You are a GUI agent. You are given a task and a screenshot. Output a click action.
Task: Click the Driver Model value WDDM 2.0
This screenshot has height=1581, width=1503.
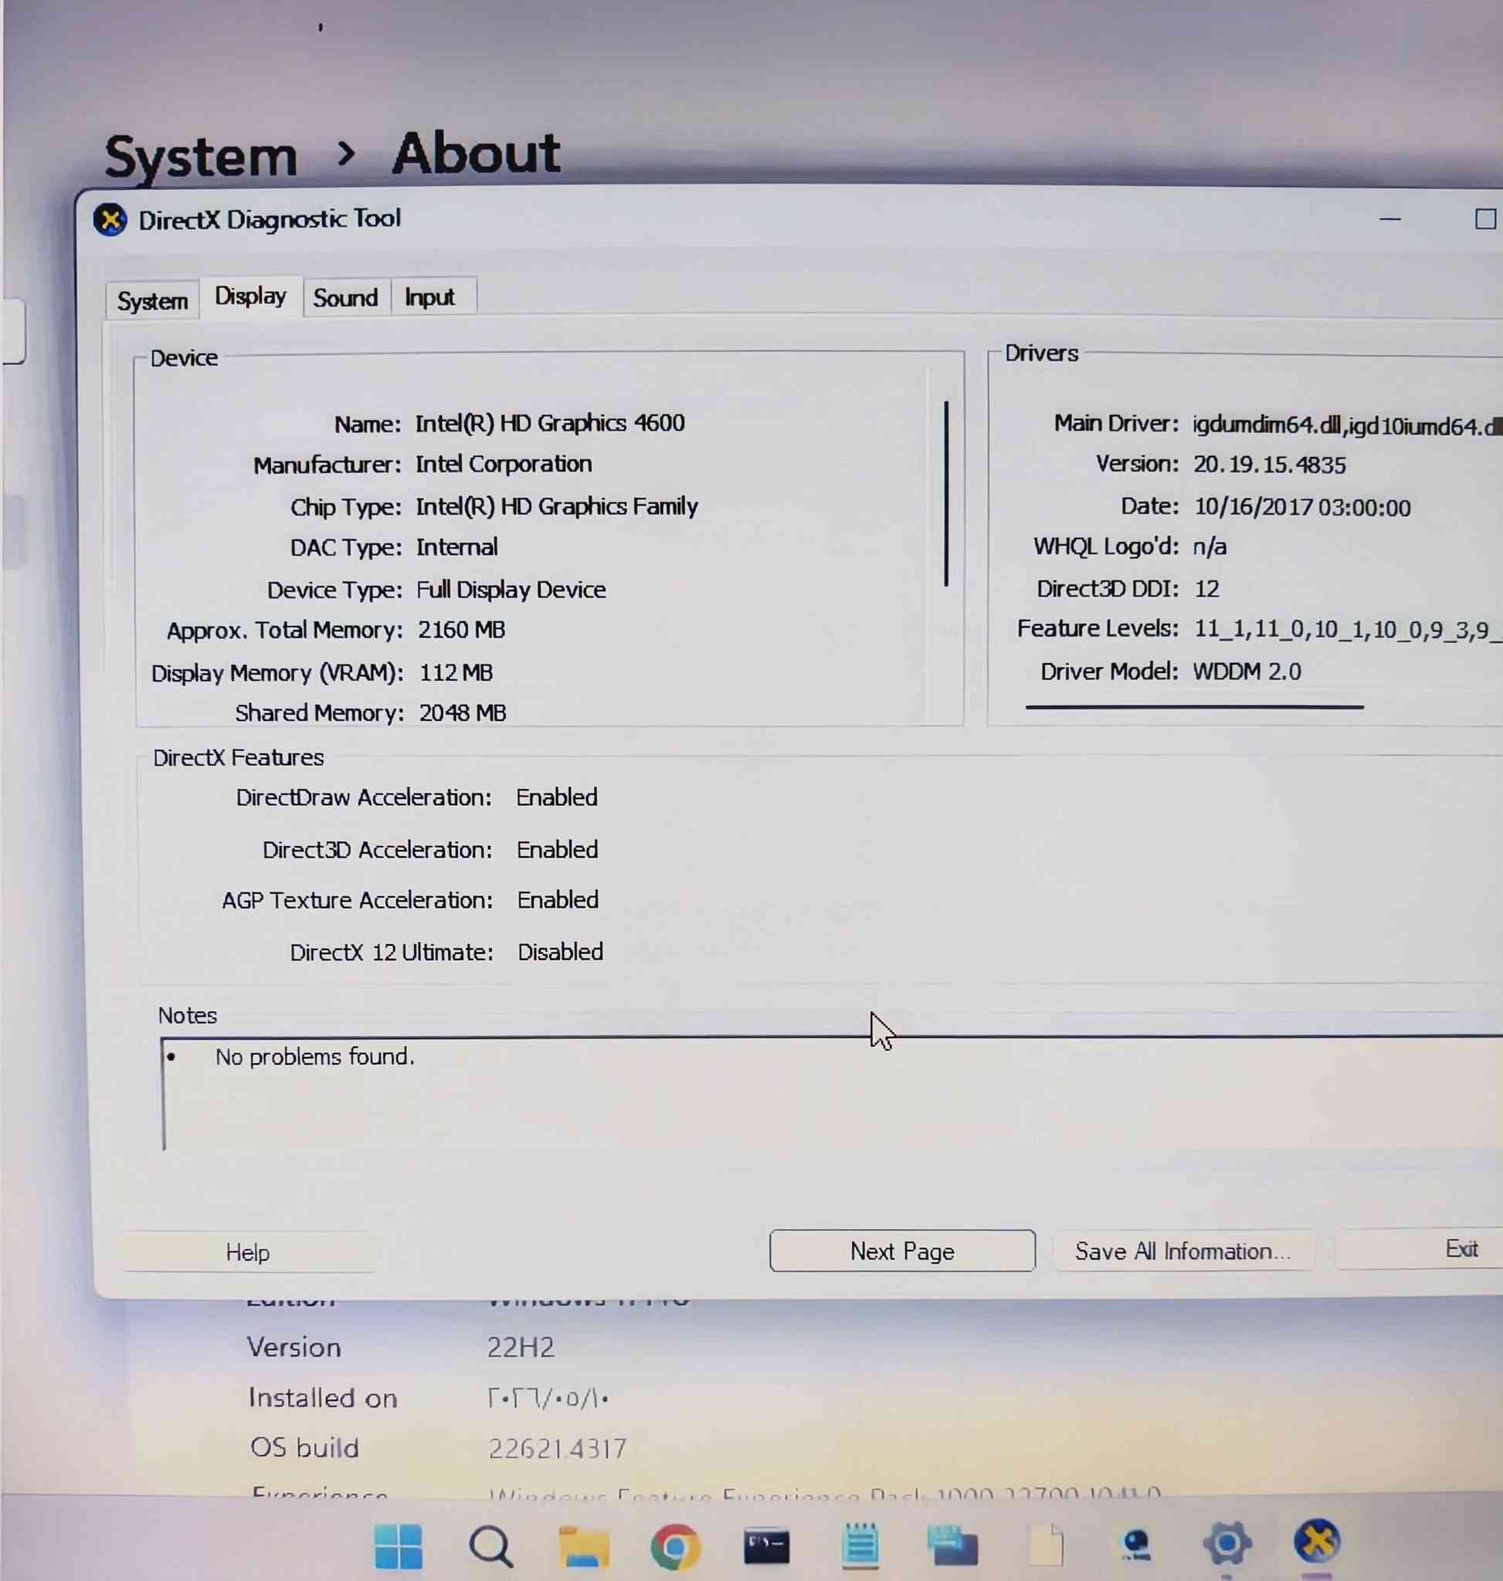pyautogui.click(x=1247, y=671)
